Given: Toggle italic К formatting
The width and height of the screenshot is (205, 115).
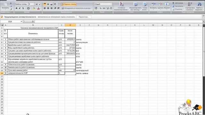Looking at the screenshot, I should [20, 8].
